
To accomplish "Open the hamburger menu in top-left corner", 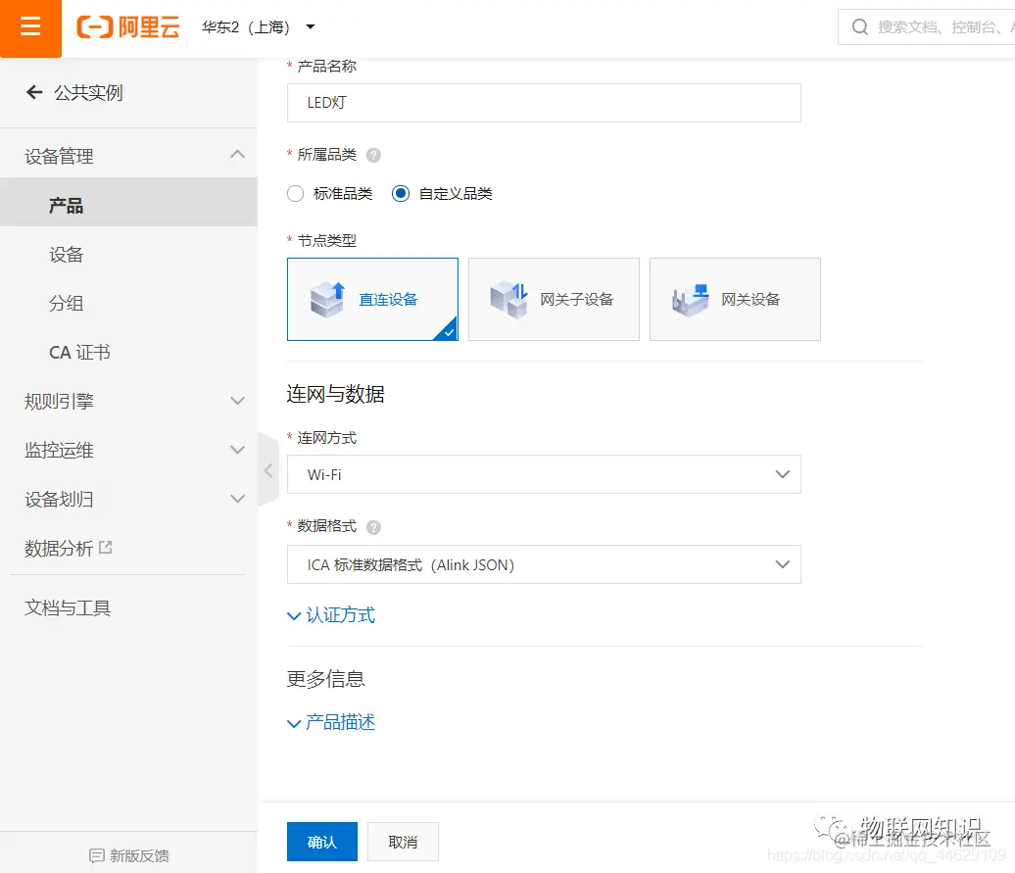I will tap(29, 28).
